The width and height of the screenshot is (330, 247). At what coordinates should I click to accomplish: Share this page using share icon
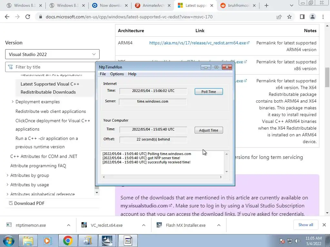pos(279,17)
